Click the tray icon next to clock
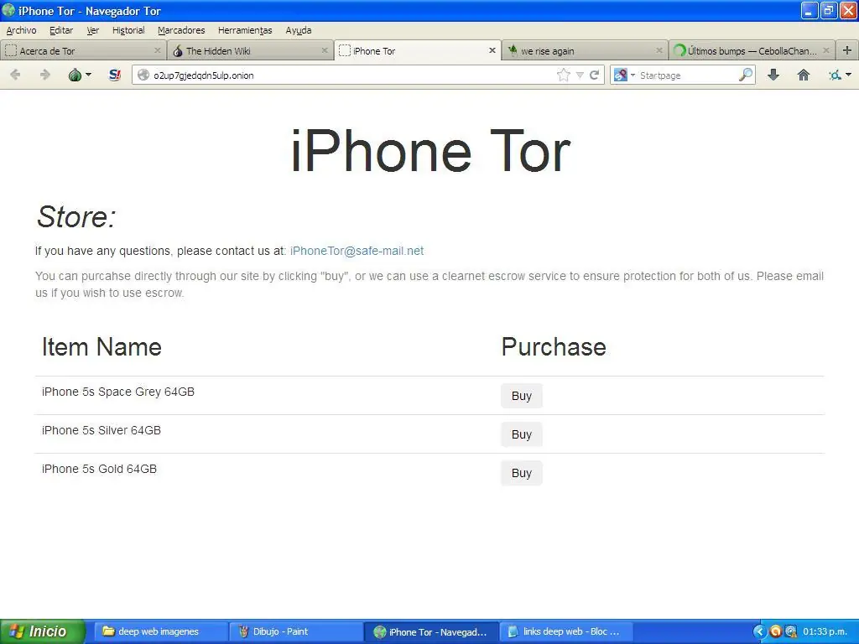 click(x=791, y=631)
